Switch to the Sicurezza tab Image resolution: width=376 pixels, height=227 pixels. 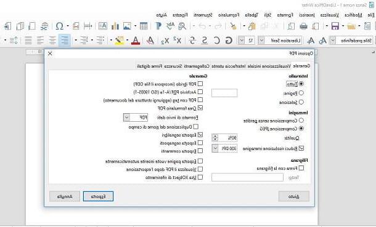(173, 66)
